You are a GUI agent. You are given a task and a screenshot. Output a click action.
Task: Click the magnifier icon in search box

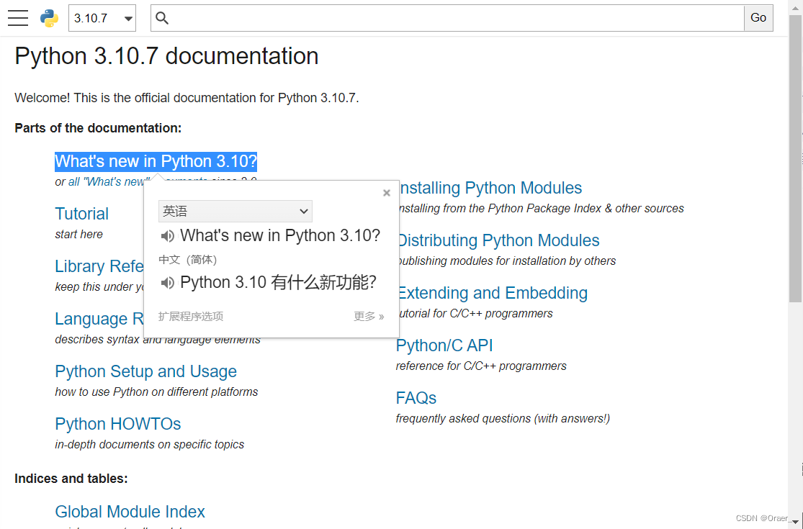coord(162,18)
